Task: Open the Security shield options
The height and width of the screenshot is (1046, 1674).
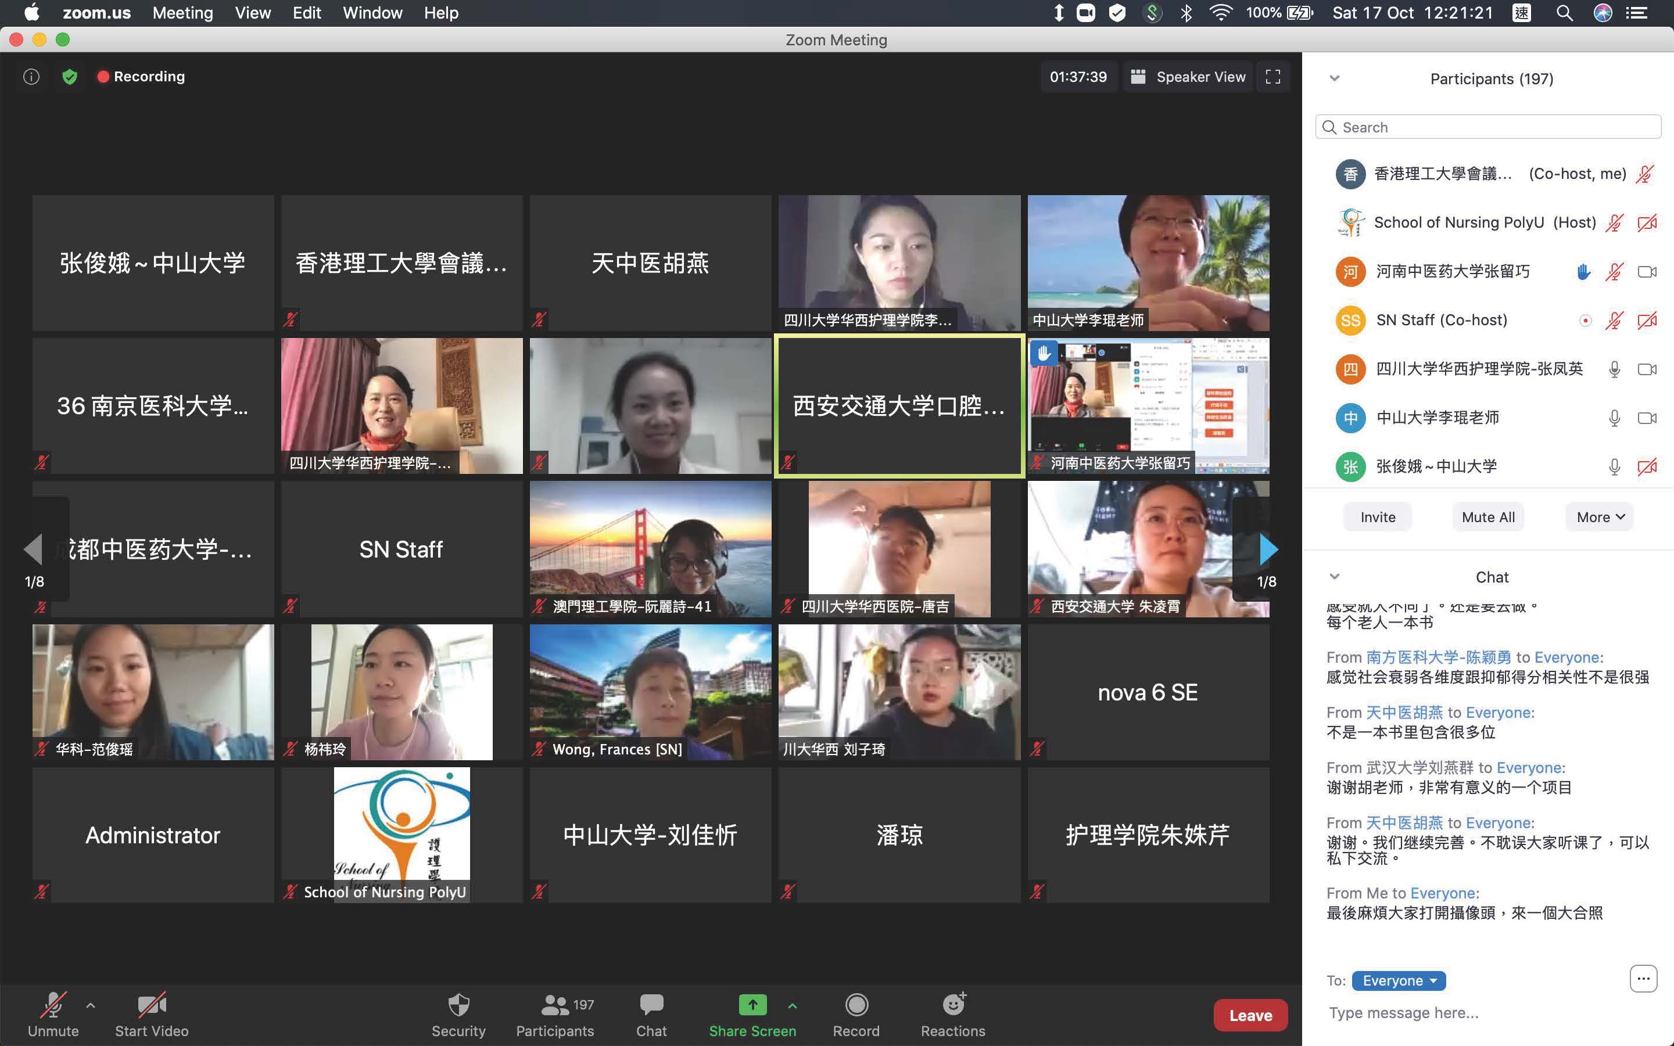Action: (x=458, y=1005)
